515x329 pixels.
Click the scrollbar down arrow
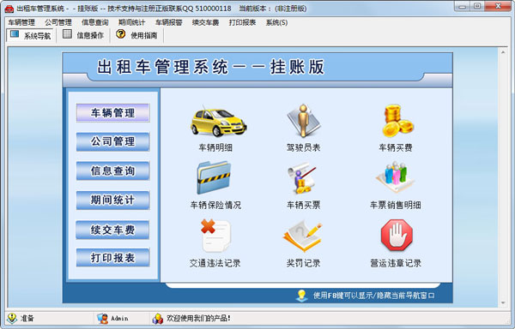(503, 302)
